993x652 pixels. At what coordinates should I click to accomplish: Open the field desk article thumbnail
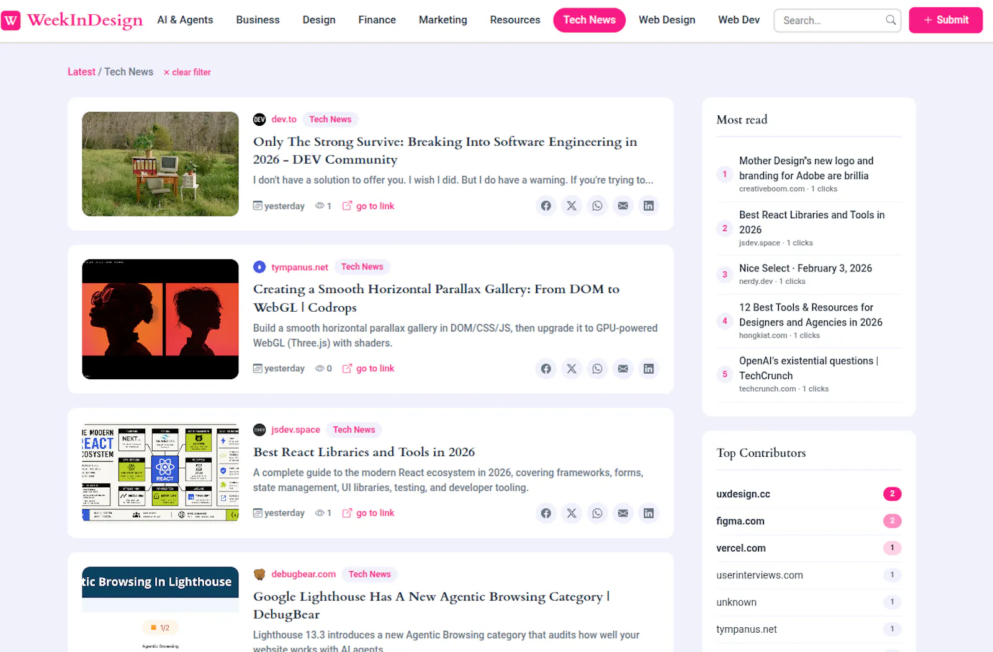[x=160, y=164]
